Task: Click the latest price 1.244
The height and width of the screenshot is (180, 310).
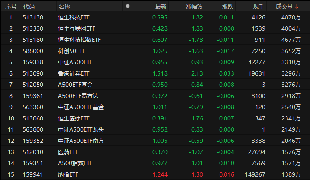Action: tap(160, 175)
